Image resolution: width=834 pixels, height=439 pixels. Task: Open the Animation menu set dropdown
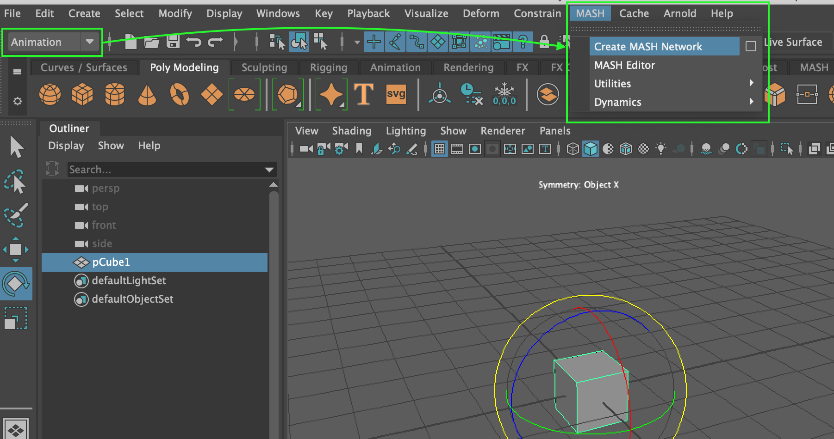coord(89,42)
